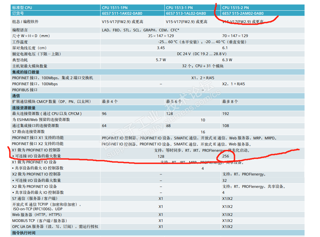Image resolution: width=320 pixels, height=237 pixels.
Task: Click the "70 × 147 × 129" dimension value
Action: tap(235, 36)
